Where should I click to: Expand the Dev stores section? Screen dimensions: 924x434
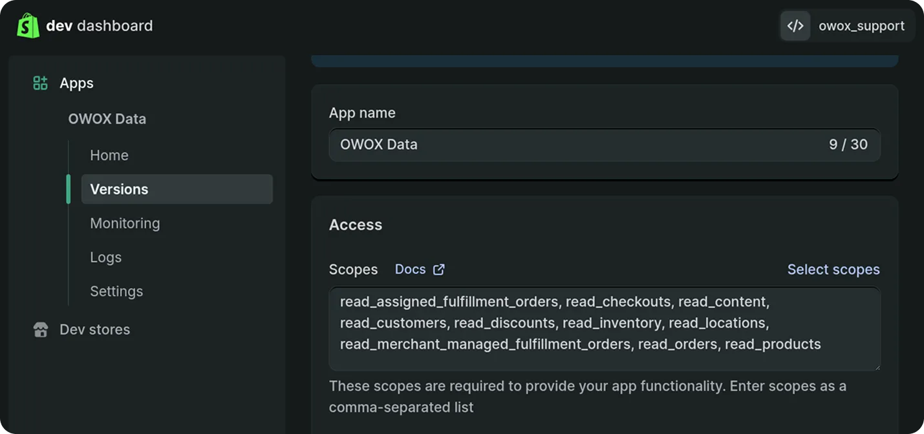[94, 329]
